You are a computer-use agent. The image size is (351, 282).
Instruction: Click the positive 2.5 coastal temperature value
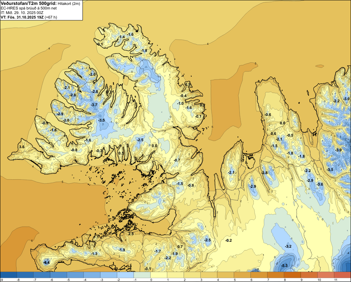131,234
